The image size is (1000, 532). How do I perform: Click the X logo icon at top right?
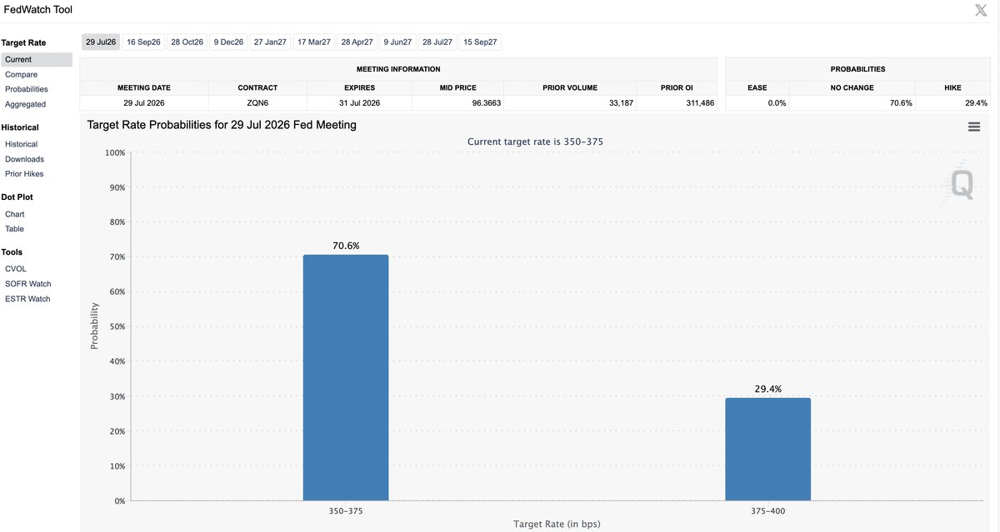click(981, 10)
